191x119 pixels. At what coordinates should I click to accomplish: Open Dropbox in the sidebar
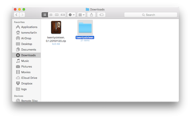26,84
